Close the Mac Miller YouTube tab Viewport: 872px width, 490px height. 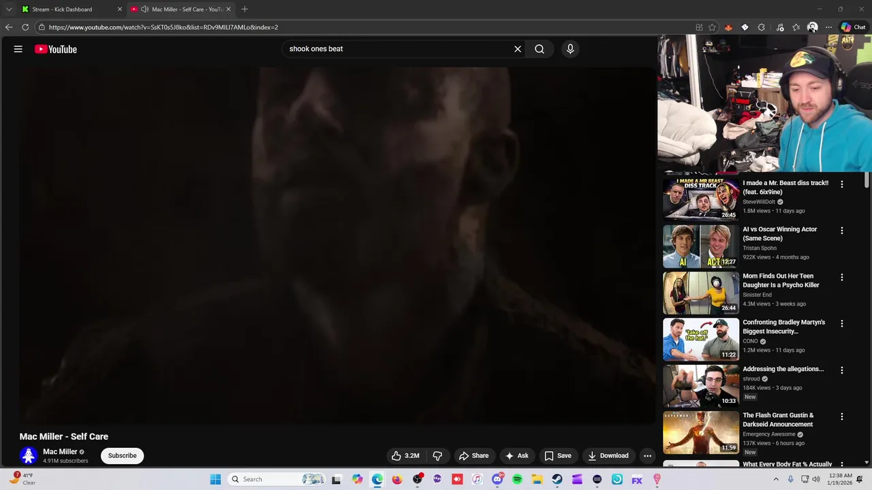(x=228, y=10)
